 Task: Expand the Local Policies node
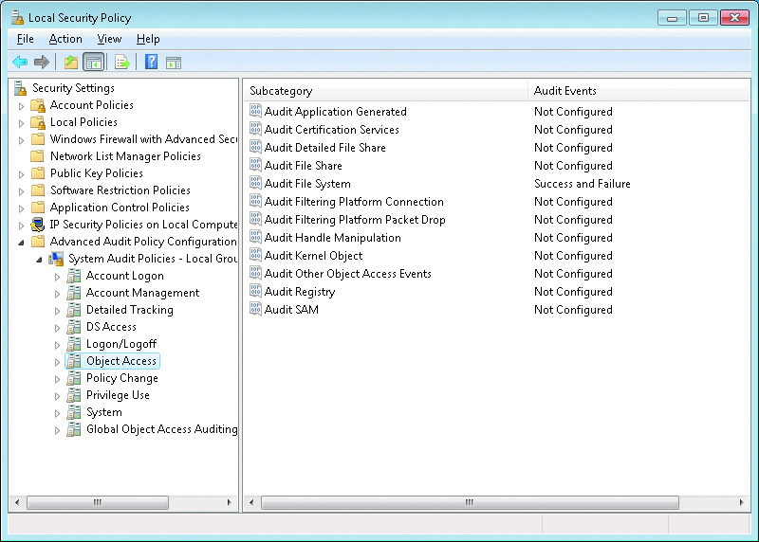click(21, 123)
